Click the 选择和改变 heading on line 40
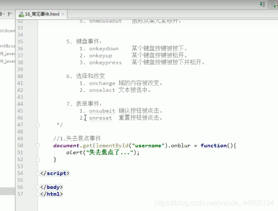 [90, 76]
